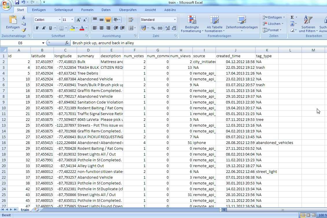Click the increase indent icon
This screenshot has height=218, width=327.
tap(122, 28)
